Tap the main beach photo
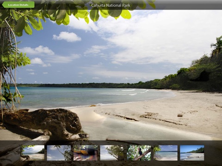 coord(111,75)
